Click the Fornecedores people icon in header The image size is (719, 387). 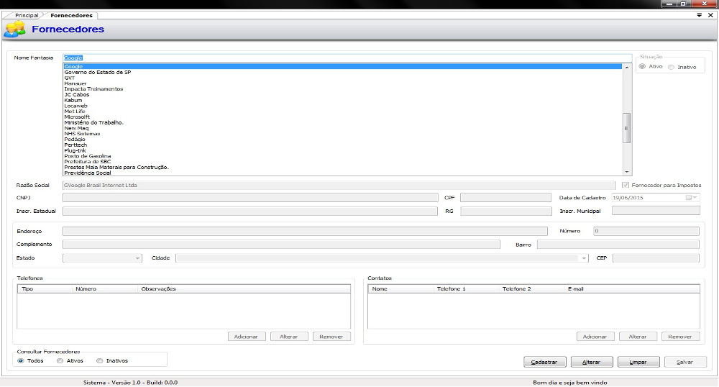tap(14, 29)
